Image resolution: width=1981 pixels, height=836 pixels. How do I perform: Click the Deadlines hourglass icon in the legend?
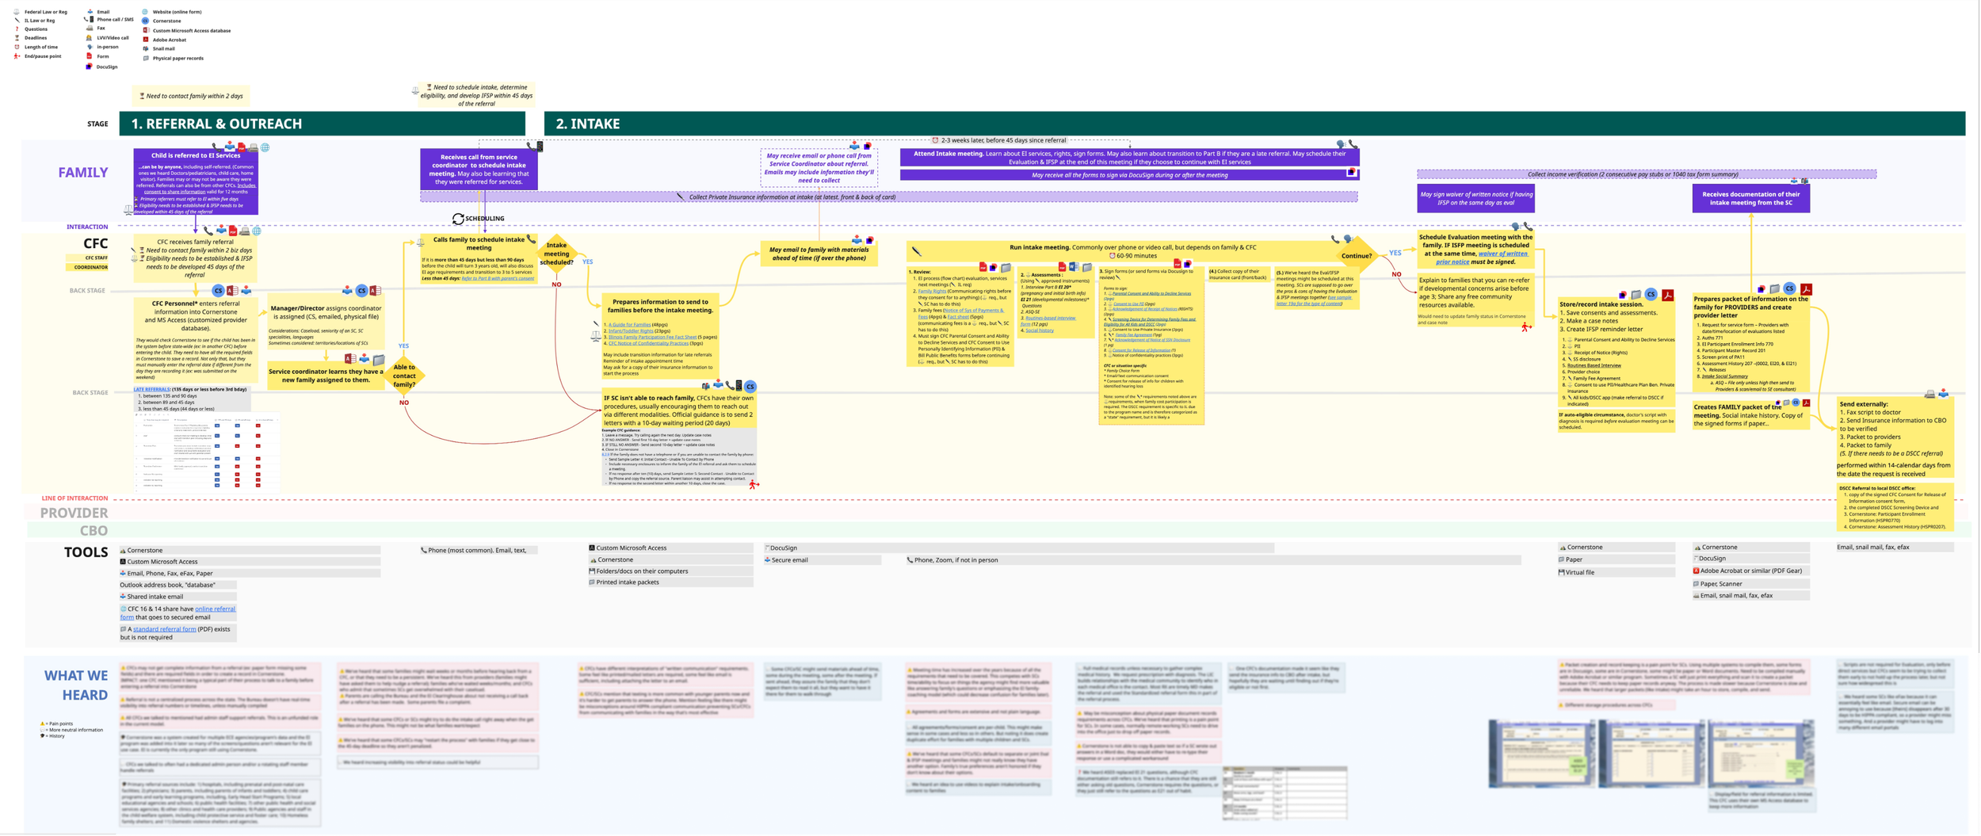[17, 38]
